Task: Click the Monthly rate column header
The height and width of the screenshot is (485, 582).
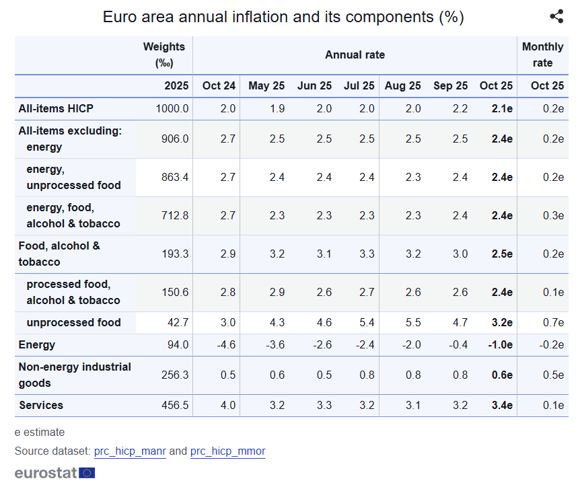Action: pos(542,54)
